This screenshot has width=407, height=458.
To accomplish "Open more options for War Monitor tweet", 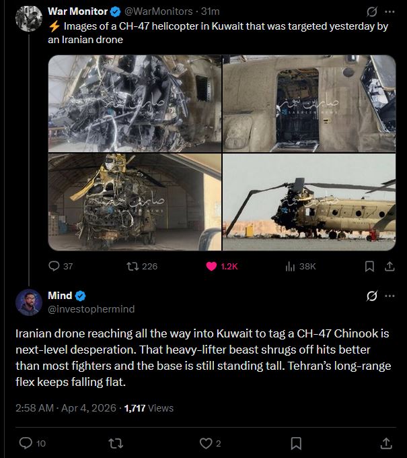I will (x=390, y=11).
